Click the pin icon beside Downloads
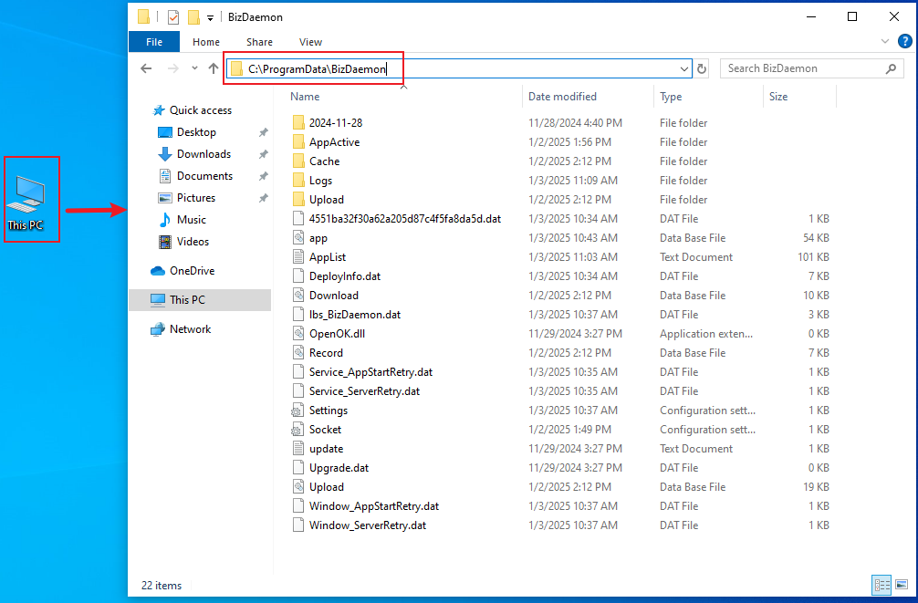Viewport: 918px width, 603px height. (x=264, y=154)
